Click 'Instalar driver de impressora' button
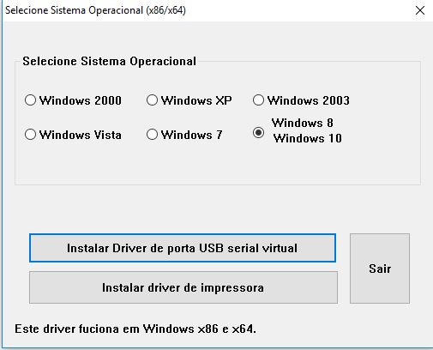Screen dimensions: 433x350 tap(183, 287)
